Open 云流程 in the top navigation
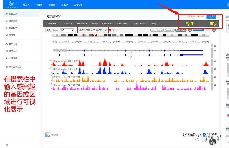This screenshot has width=229, height=148. click(39, 5)
